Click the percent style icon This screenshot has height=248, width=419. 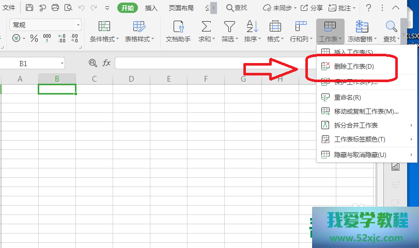pyautogui.click(x=34, y=39)
